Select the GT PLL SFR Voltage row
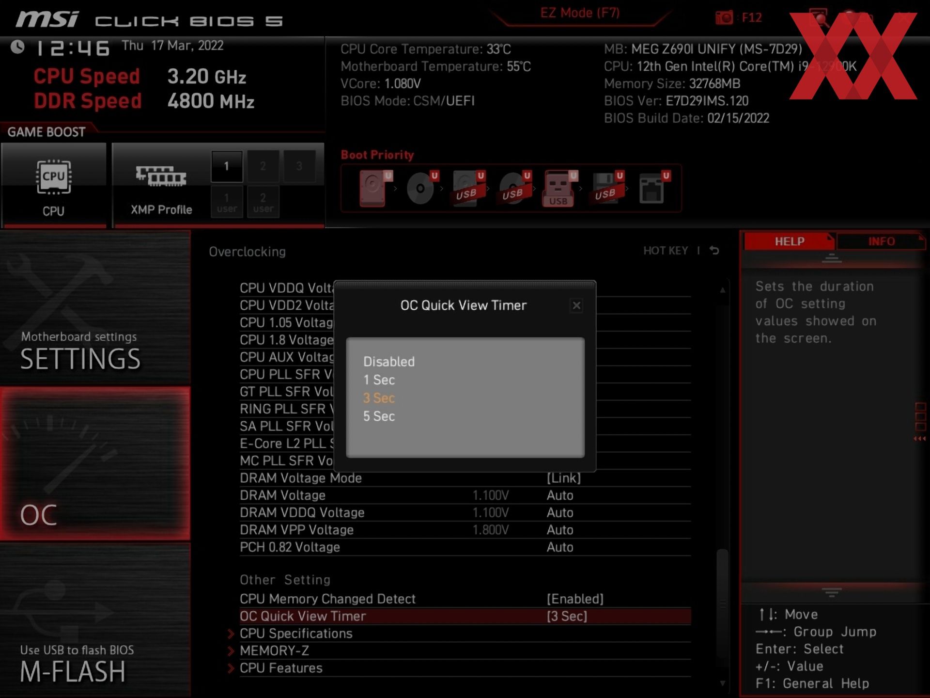 coord(287,392)
